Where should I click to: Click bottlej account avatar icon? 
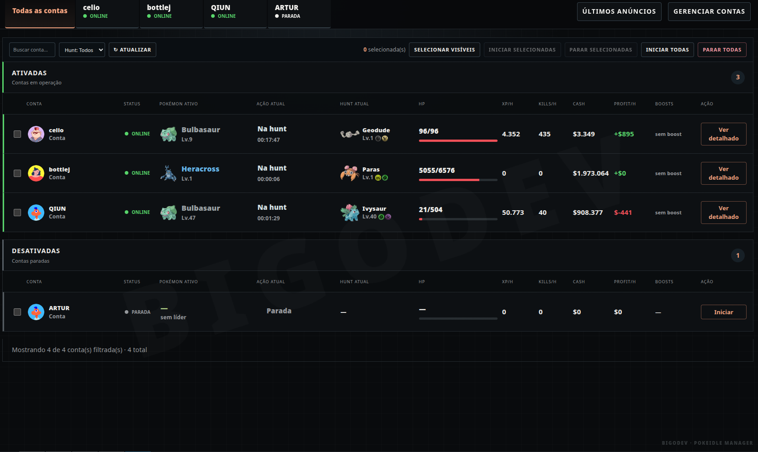36,173
